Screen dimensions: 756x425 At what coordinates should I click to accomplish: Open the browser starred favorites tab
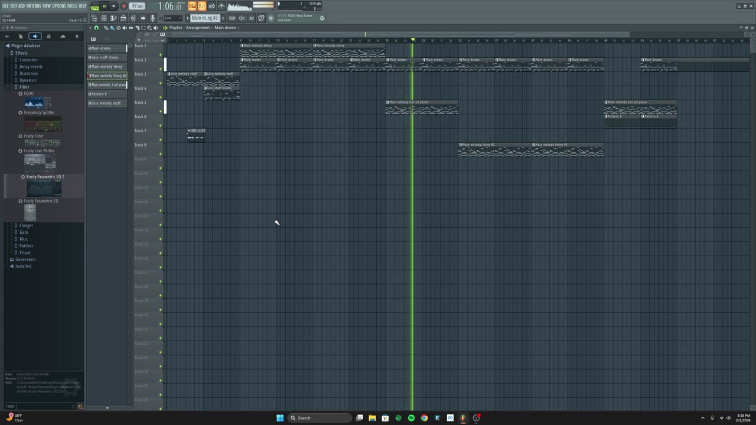tap(76, 37)
